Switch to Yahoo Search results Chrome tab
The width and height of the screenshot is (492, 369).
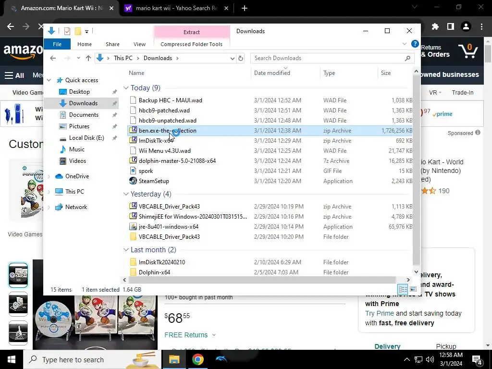click(x=177, y=9)
